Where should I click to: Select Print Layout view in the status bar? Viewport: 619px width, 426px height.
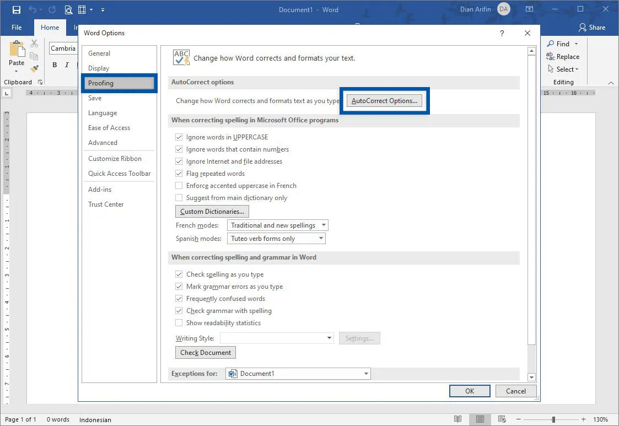[x=480, y=419]
